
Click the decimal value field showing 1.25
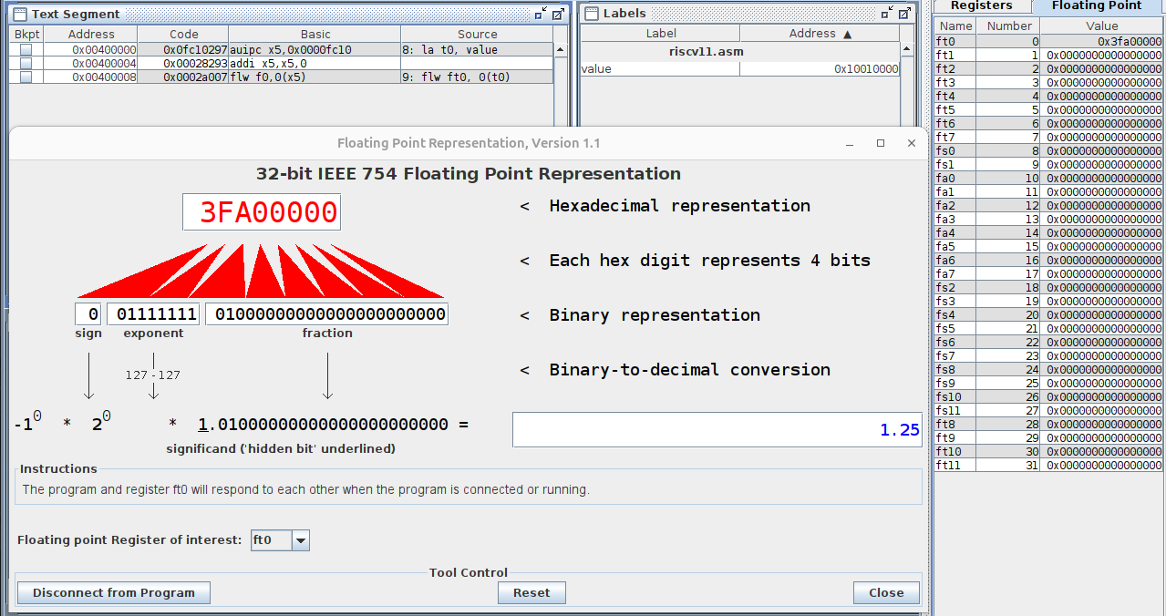click(x=717, y=430)
